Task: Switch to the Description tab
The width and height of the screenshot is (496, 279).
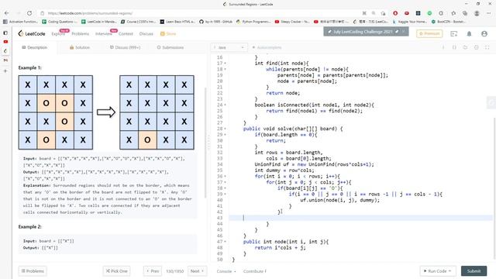Action: [34, 47]
